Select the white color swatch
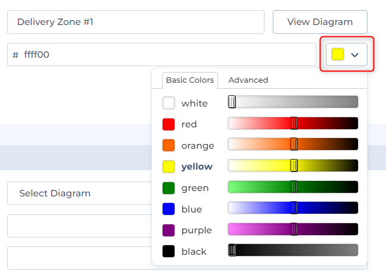 [x=169, y=103]
